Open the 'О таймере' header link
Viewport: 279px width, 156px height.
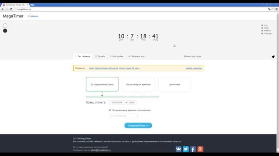[x=33, y=16]
